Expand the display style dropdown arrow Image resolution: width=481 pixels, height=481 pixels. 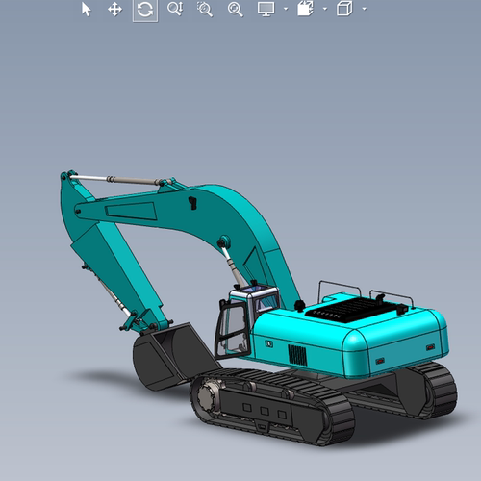click(x=286, y=9)
